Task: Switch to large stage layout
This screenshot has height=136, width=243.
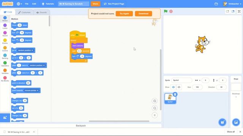Action: click(x=233, y=11)
